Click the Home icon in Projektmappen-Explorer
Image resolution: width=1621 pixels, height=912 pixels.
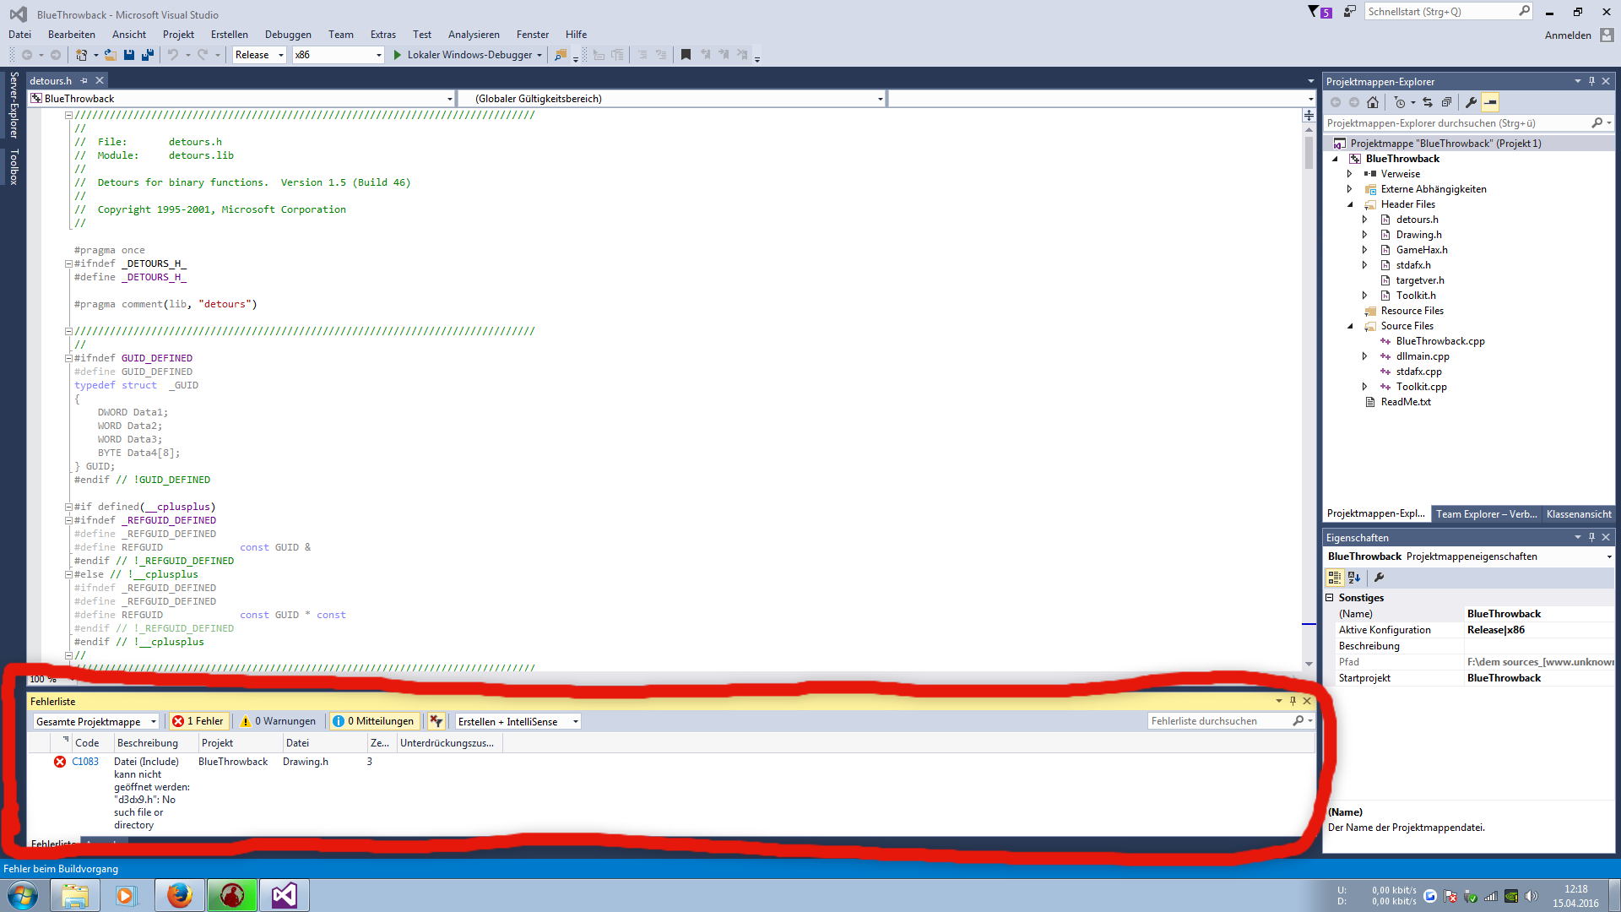click(1373, 102)
